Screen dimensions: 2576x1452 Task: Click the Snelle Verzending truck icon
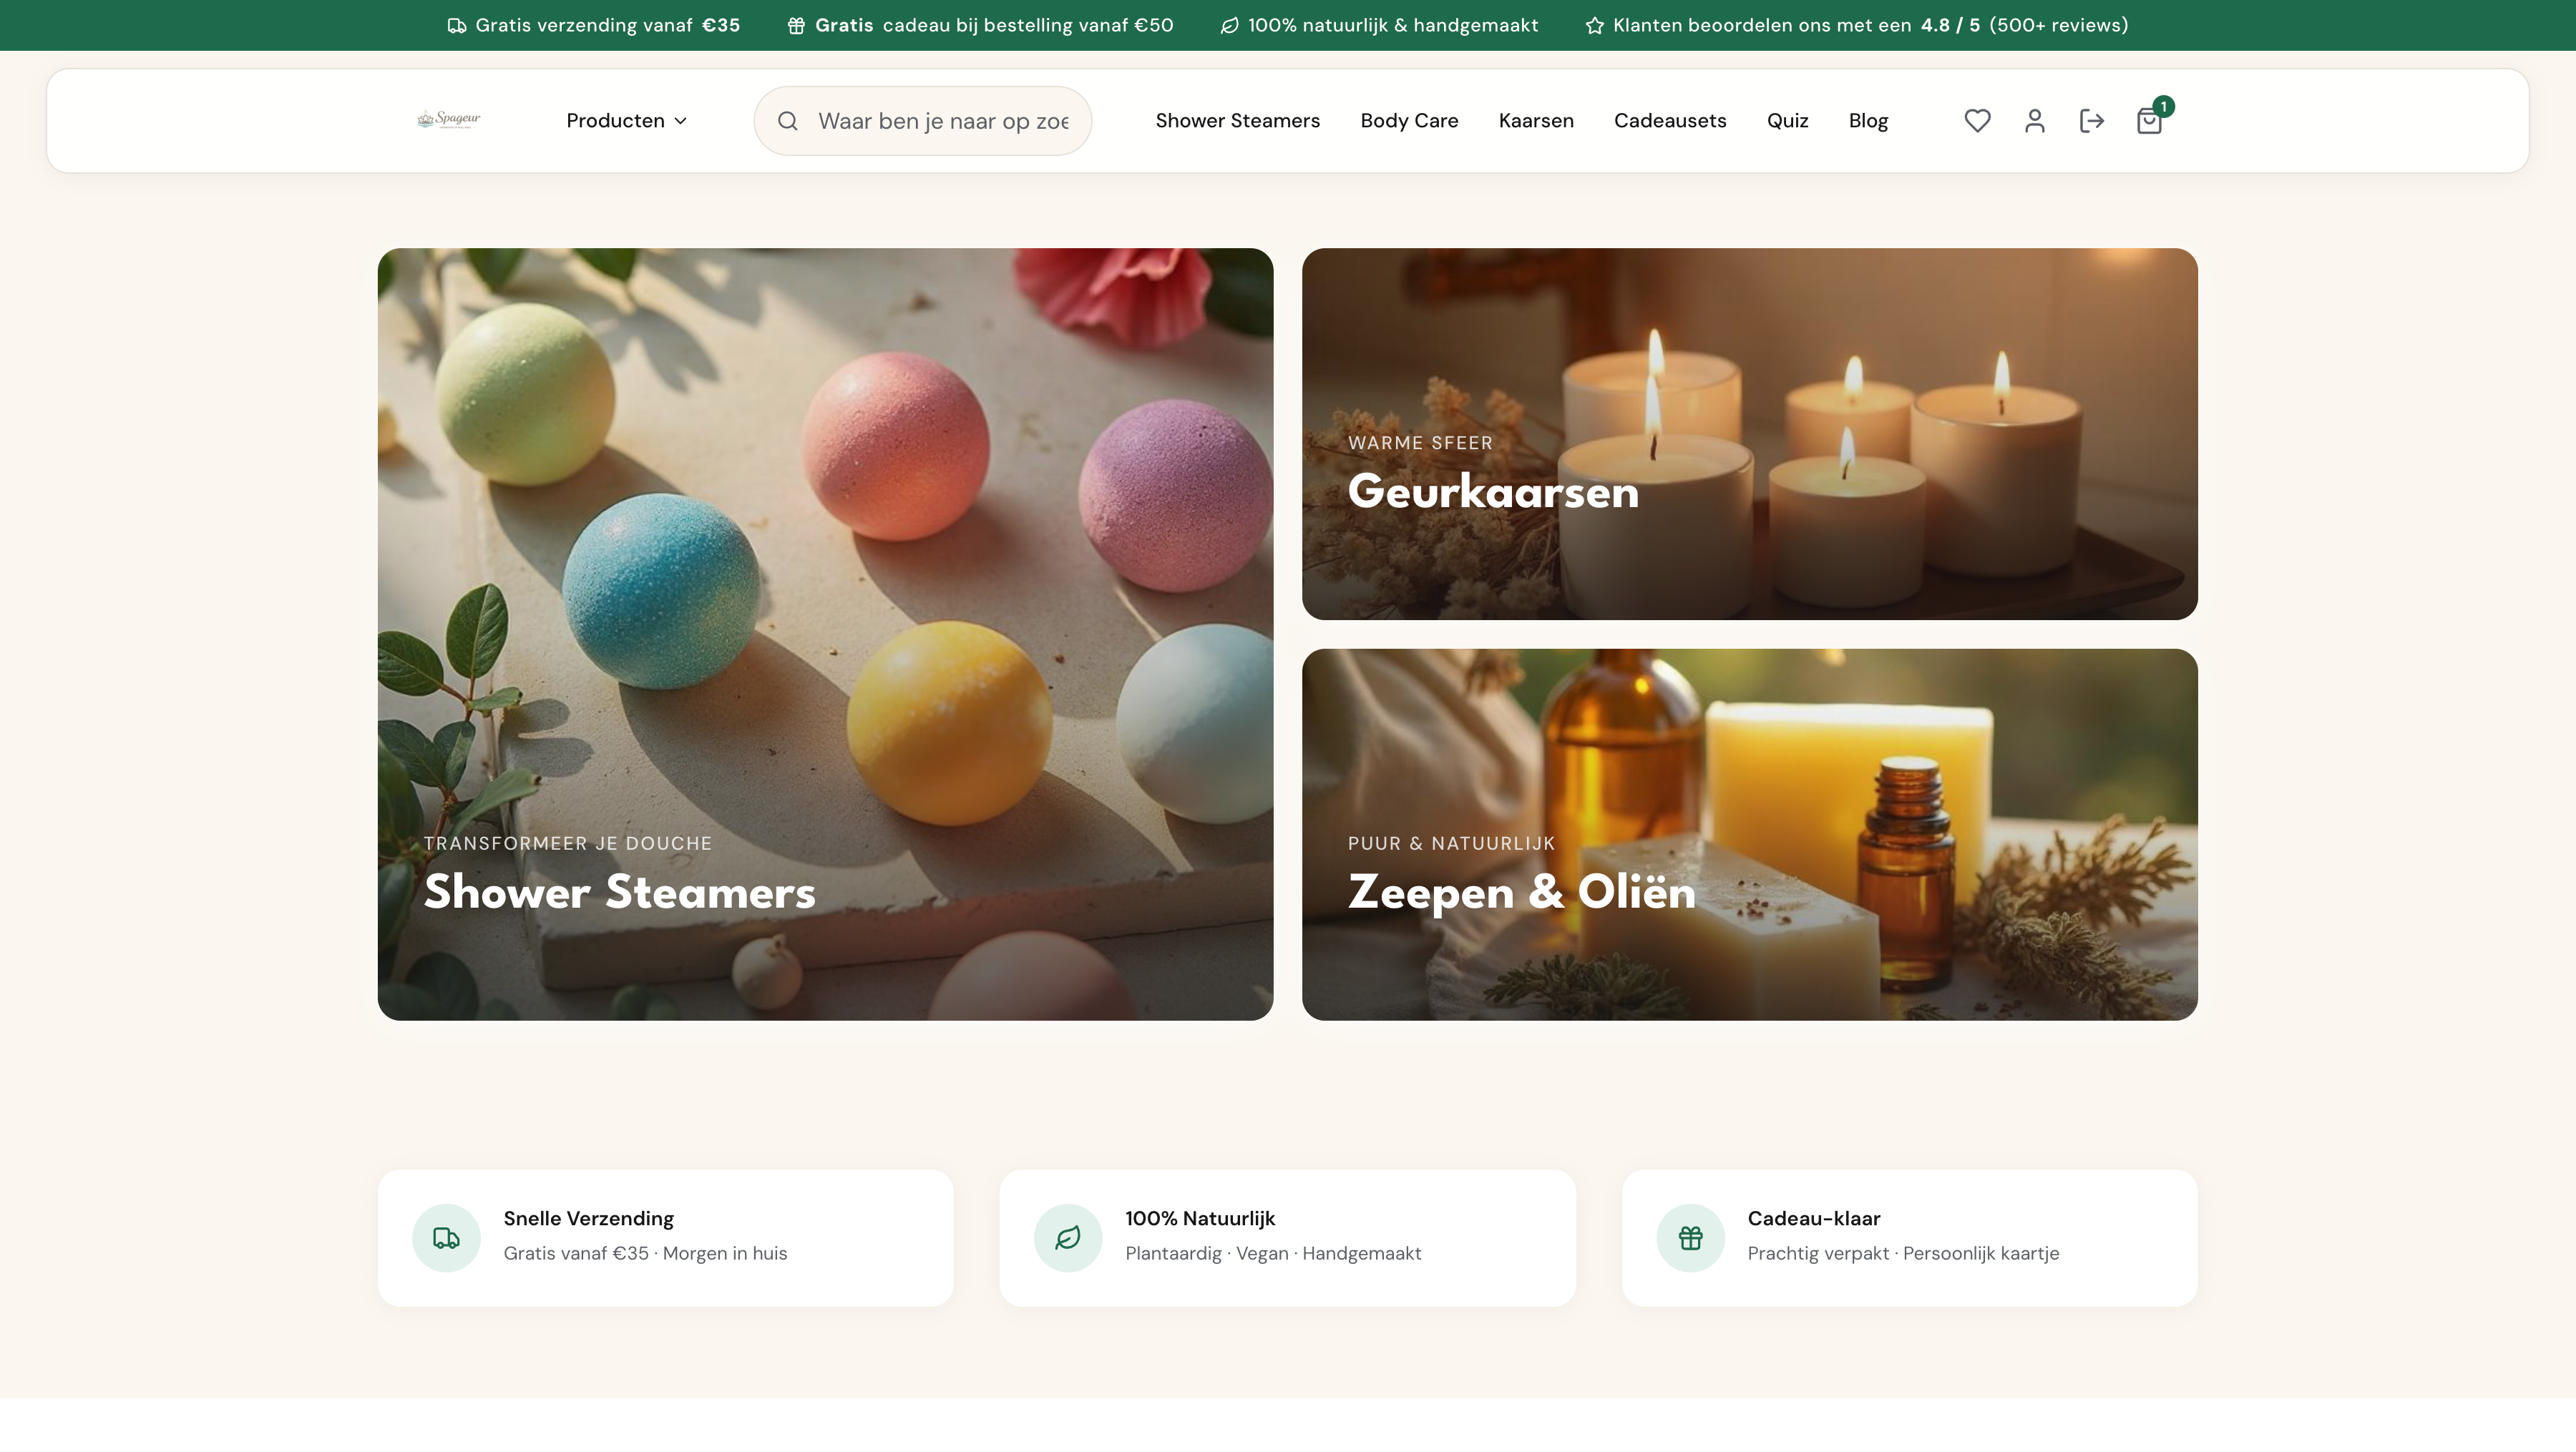[x=446, y=1238]
